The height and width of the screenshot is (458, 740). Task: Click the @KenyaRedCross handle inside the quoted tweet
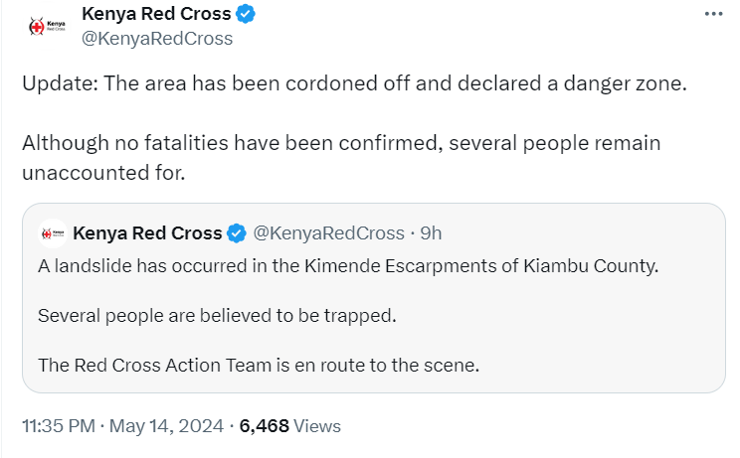329,233
